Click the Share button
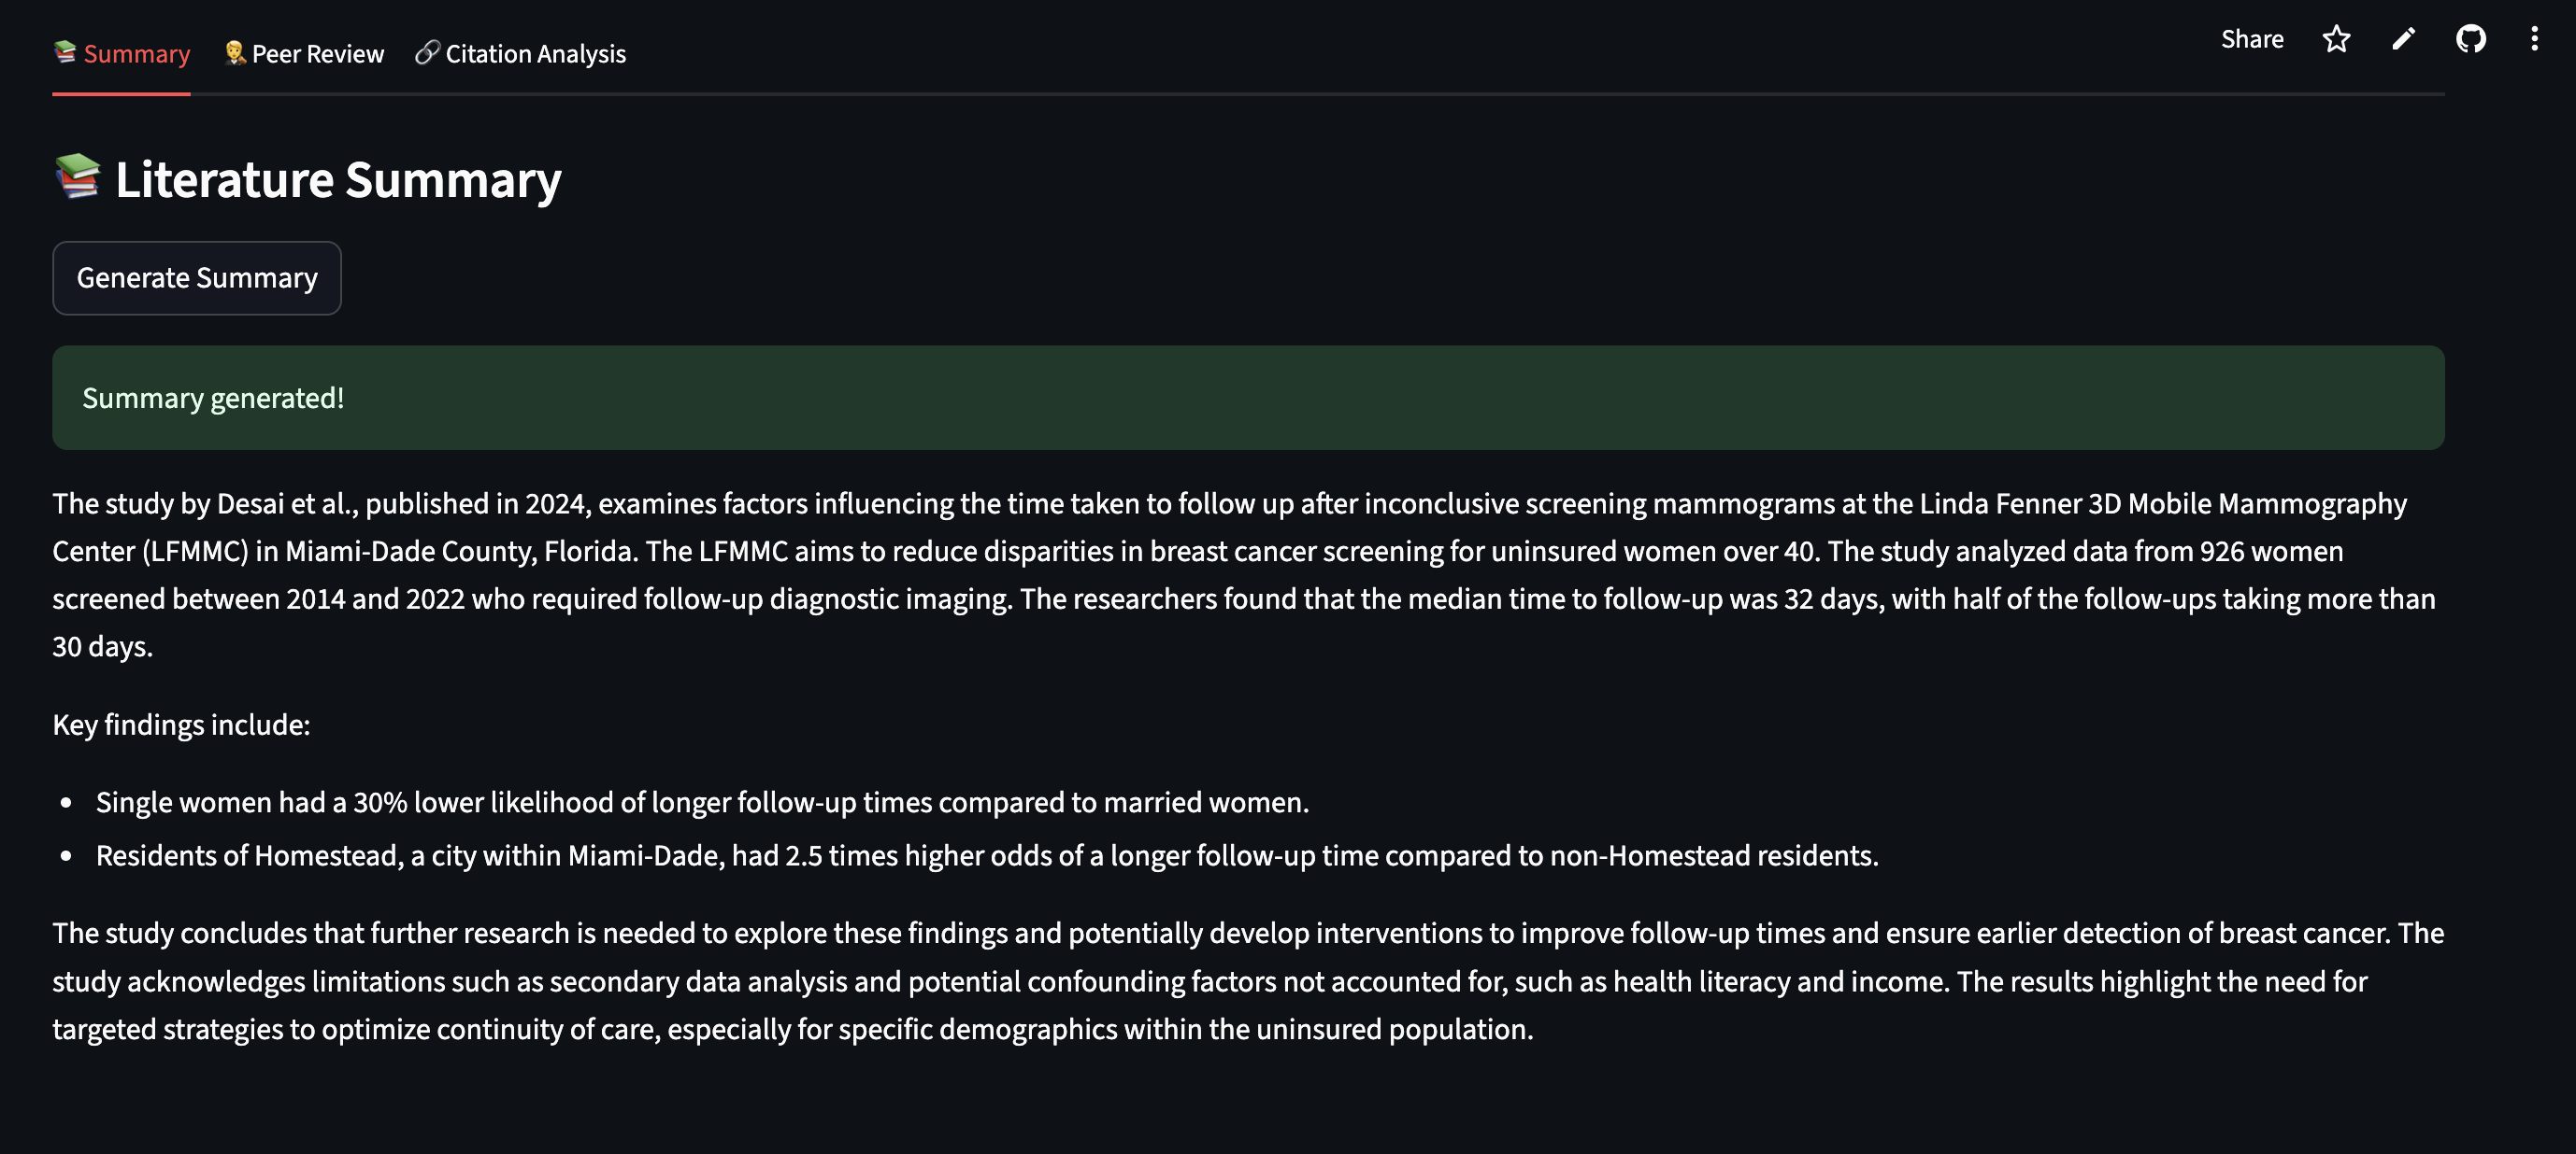The height and width of the screenshot is (1154, 2576). click(x=2252, y=40)
